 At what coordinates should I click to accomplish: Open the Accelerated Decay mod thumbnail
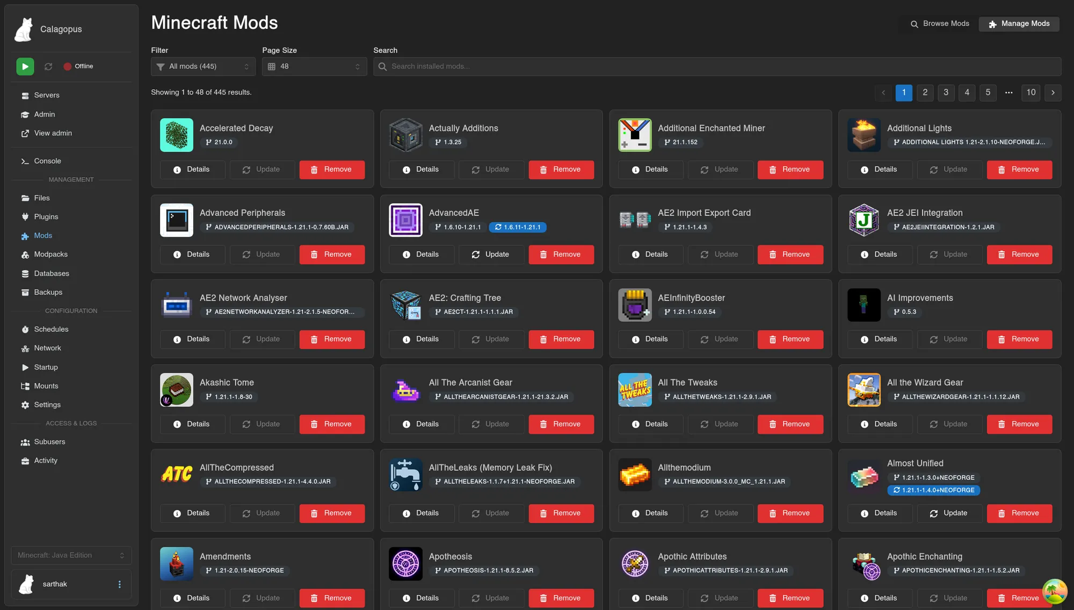point(177,135)
